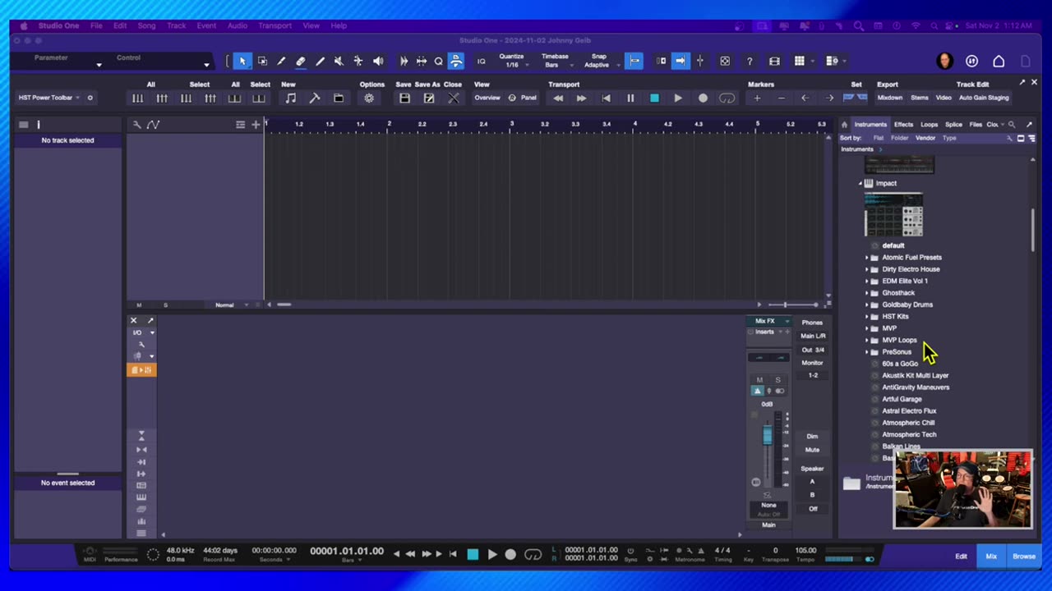The height and width of the screenshot is (591, 1052).
Task: Click the Save As icon
Action: pyautogui.click(x=428, y=98)
